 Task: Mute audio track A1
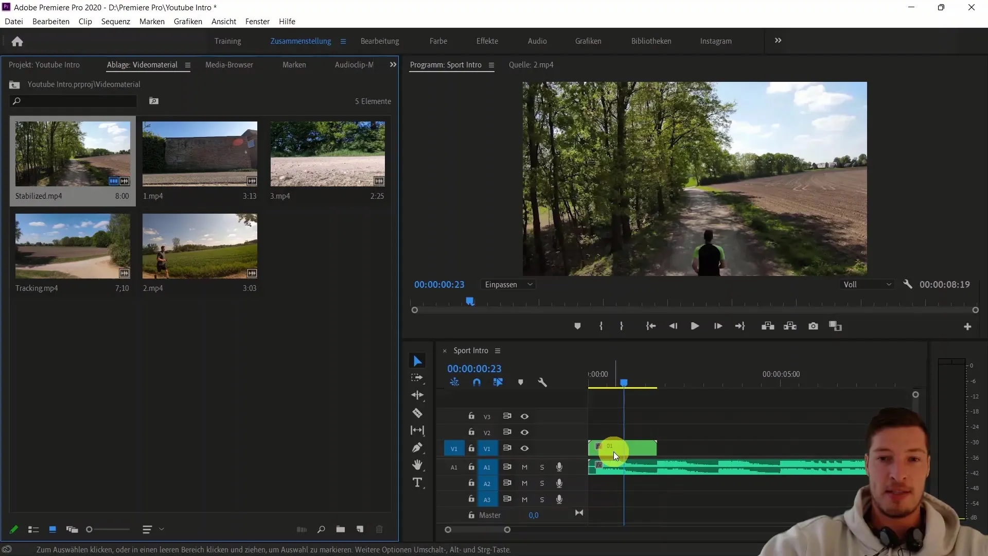coord(524,467)
